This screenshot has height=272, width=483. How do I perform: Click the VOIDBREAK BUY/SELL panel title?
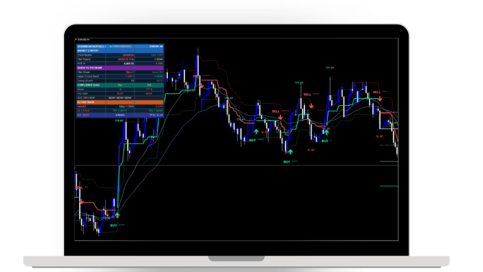[91, 46]
